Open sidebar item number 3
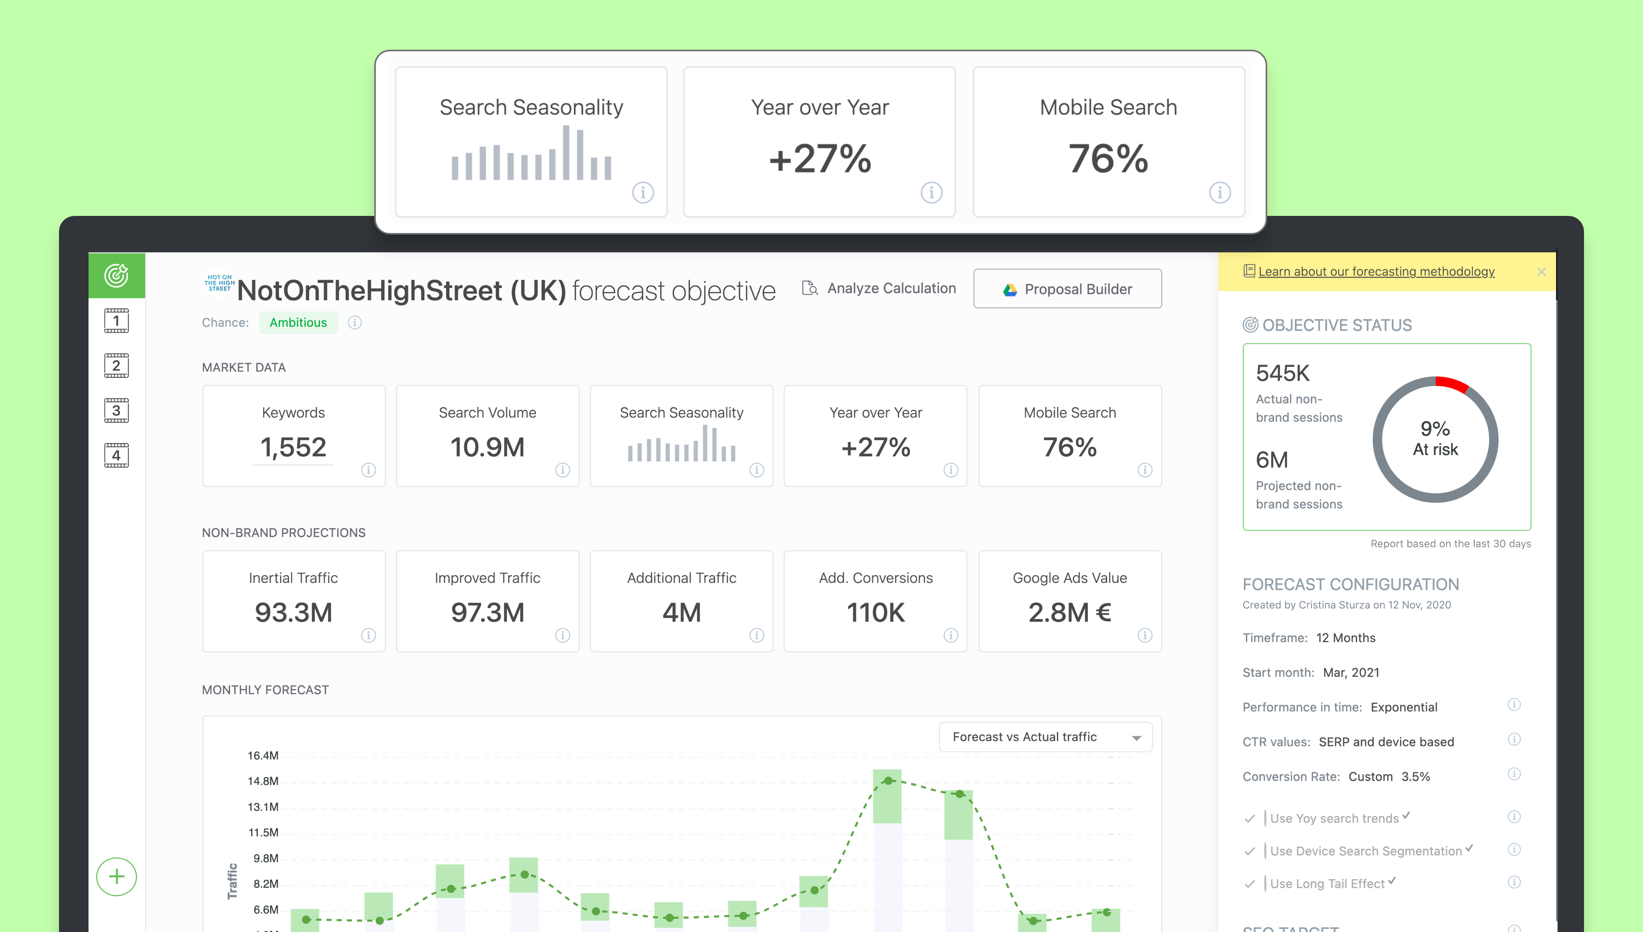Screen dimensions: 1643x932 click(x=116, y=410)
